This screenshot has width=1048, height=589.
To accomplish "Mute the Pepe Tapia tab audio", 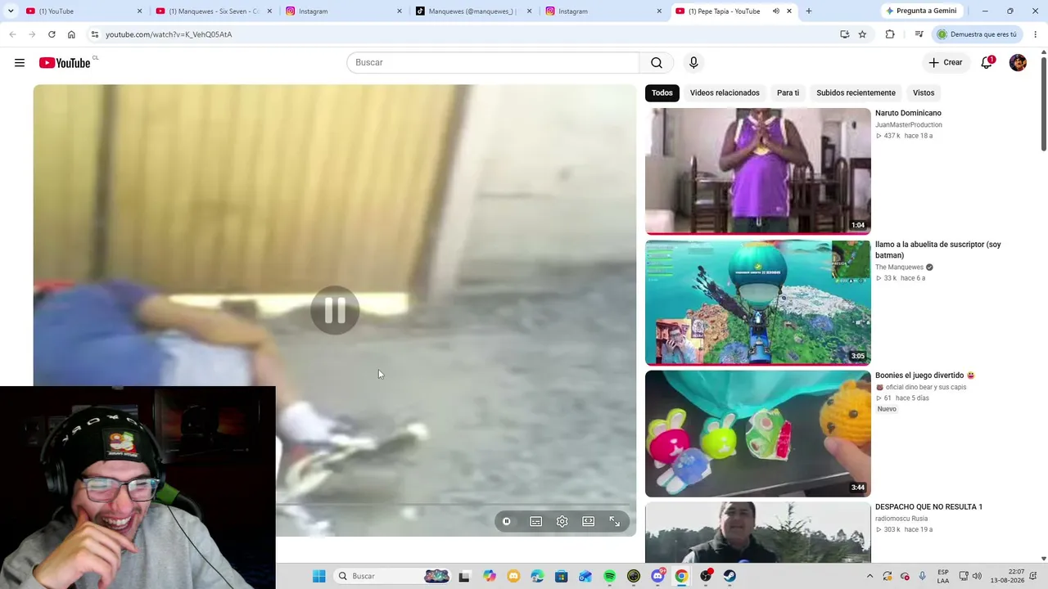I will [x=775, y=11].
